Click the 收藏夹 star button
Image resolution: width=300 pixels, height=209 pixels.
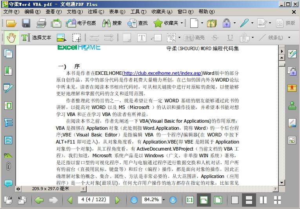click(x=166, y=23)
